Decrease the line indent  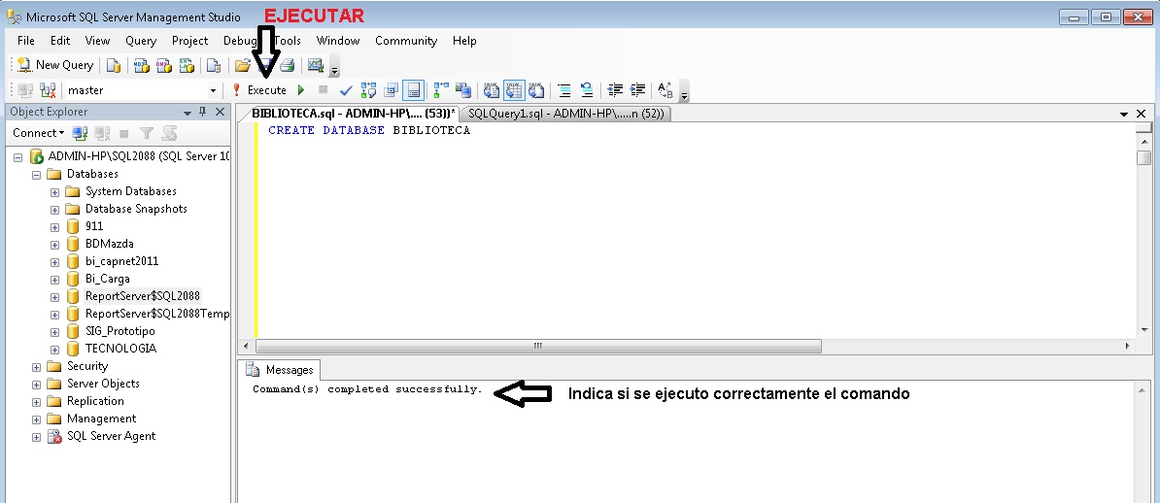615,90
